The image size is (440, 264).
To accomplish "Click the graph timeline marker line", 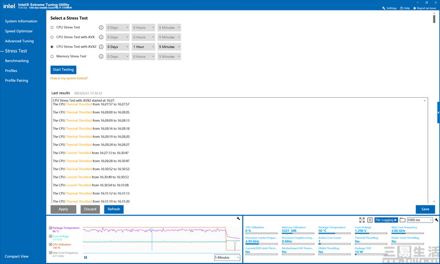I will 152,239.
